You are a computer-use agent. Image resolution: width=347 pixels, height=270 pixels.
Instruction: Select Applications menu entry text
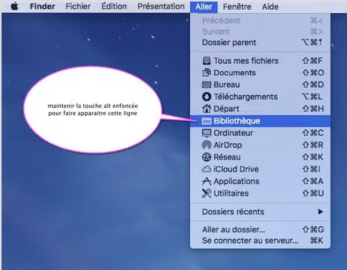coord(237,181)
